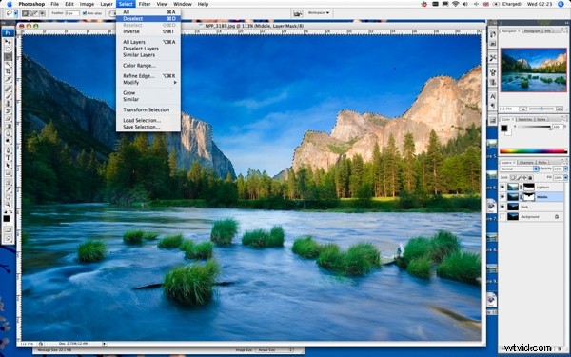Open the Actual Size dropdown in background window

coord(275,350)
